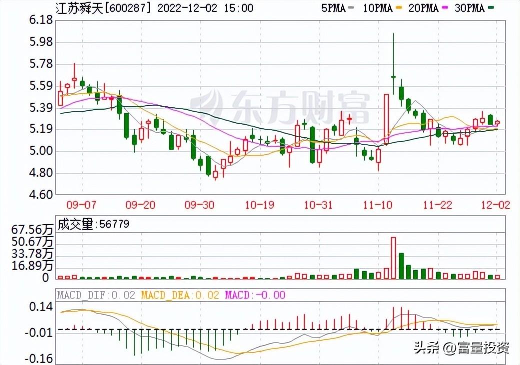This screenshot has width=520, height=365.
Task: Click the 成交量:56779 volume label
Action: click(x=93, y=224)
